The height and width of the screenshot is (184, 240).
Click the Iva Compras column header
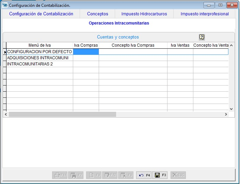pyautogui.click(x=86, y=45)
